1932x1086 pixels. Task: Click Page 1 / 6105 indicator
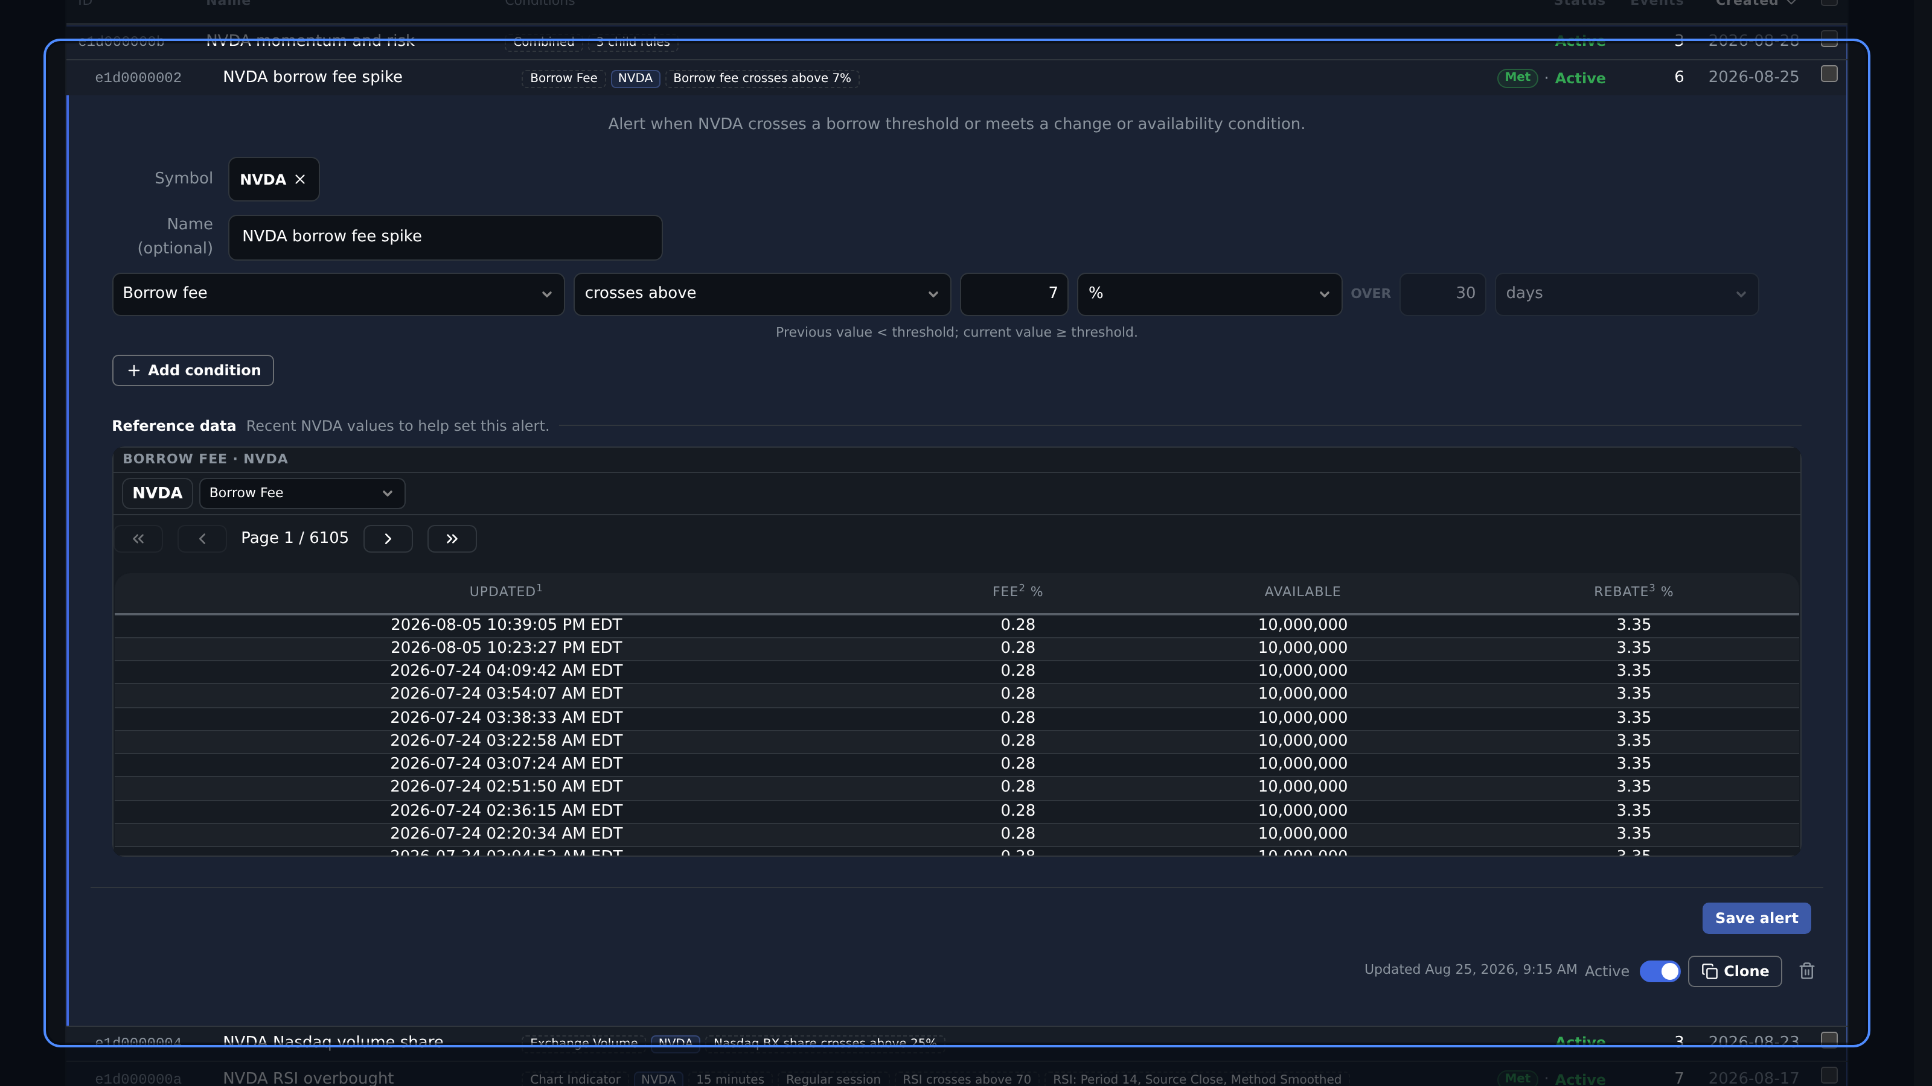tap(294, 538)
